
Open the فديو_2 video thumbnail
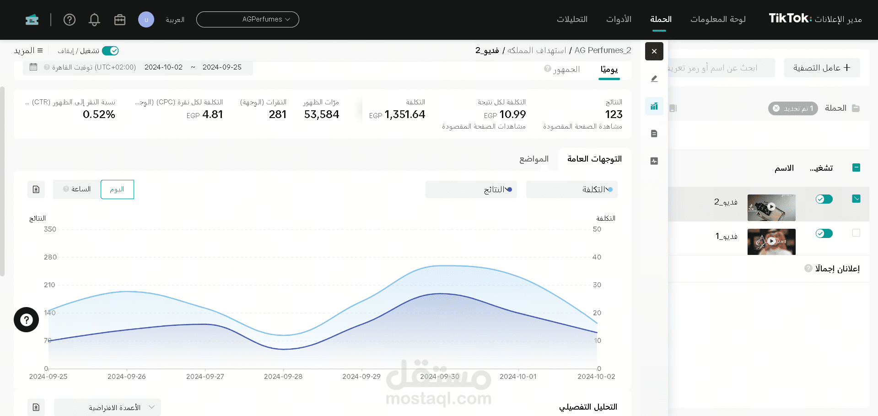(x=771, y=207)
